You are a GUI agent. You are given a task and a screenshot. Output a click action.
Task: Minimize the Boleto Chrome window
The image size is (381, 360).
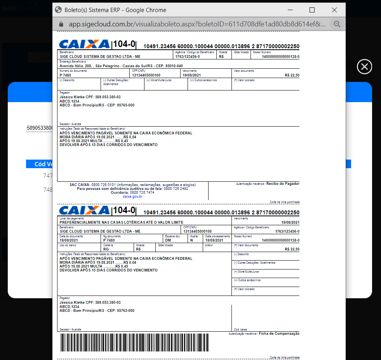coord(290,10)
